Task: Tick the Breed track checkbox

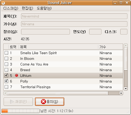Action: [6, 70]
